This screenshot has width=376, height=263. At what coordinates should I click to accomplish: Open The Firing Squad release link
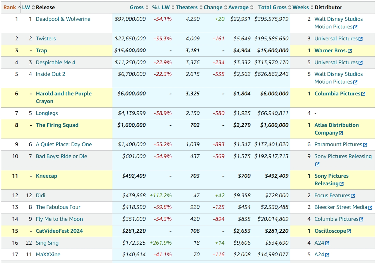(57, 125)
